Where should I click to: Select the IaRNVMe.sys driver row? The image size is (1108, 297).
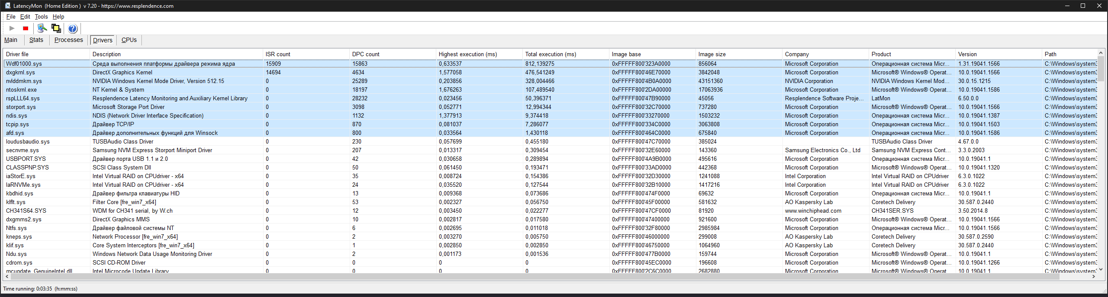tap(550, 185)
